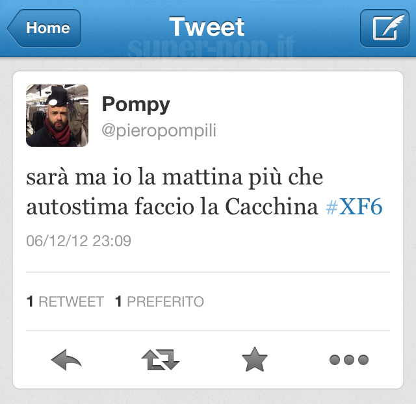
Task: View who made the 1 RETWEET
Action: pyautogui.click(x=65, y=301)
